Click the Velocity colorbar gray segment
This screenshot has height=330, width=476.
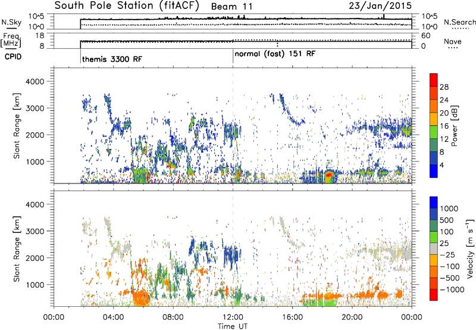click(434, 248)
